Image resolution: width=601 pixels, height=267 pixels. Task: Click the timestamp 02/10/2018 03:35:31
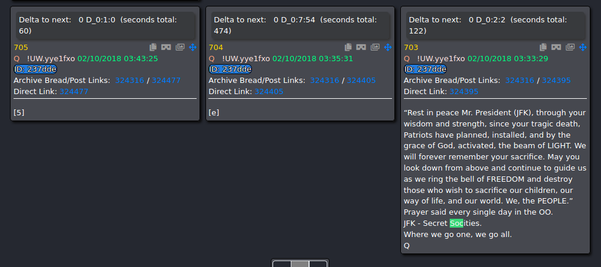313,59
